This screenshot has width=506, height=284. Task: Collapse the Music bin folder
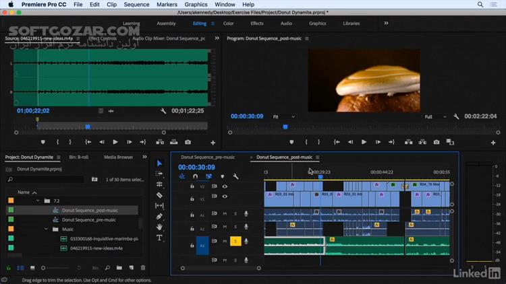[x=46, y=229]
